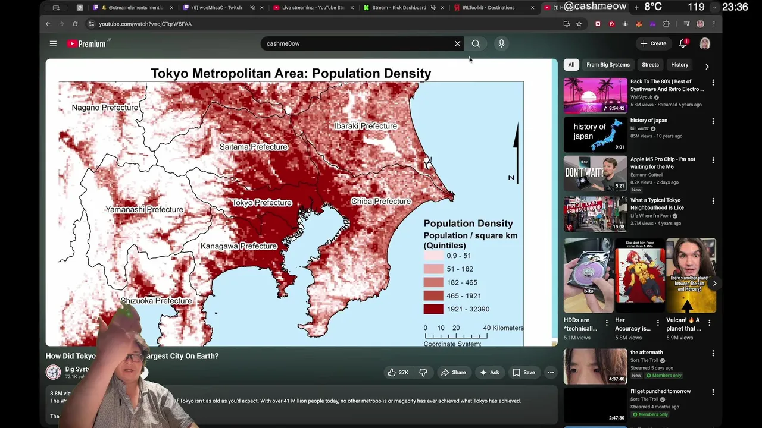
Task: Unmute the woeMhsaC Twitch tab
Action: (x=252, y=8)
